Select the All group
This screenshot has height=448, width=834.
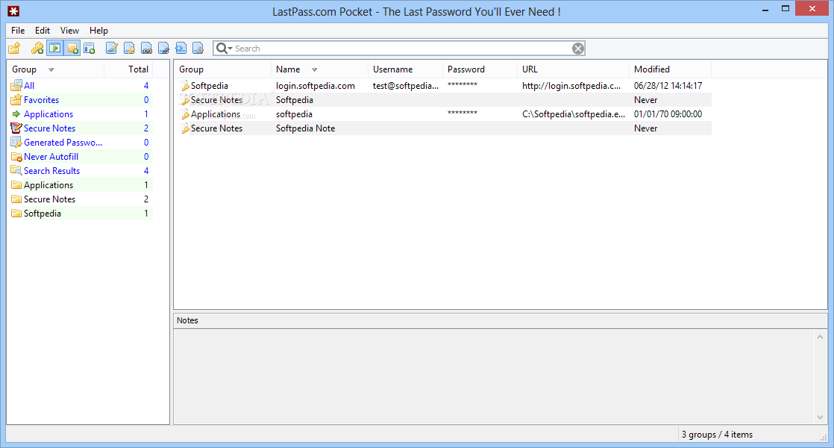(29, 85)
